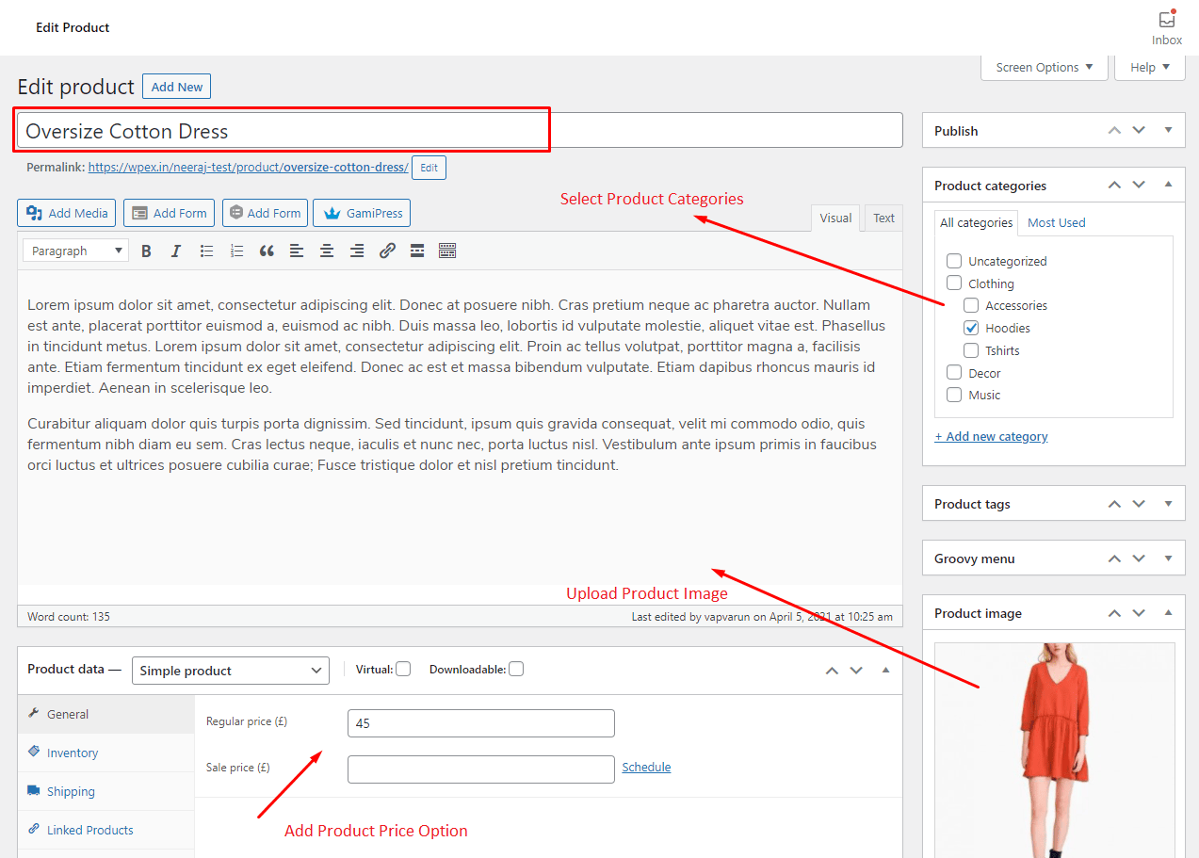
Task: Insert a bulleted list
Action: [206, 251]
